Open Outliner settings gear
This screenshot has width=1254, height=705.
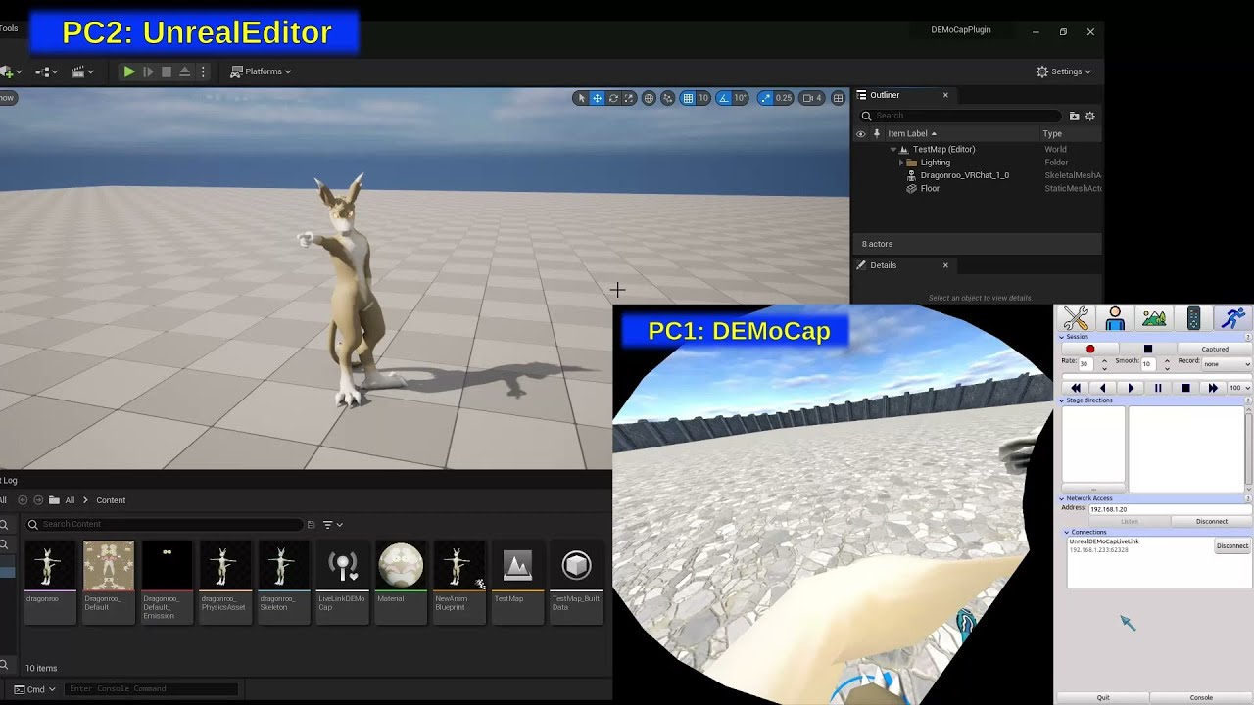coord(1089,116)
